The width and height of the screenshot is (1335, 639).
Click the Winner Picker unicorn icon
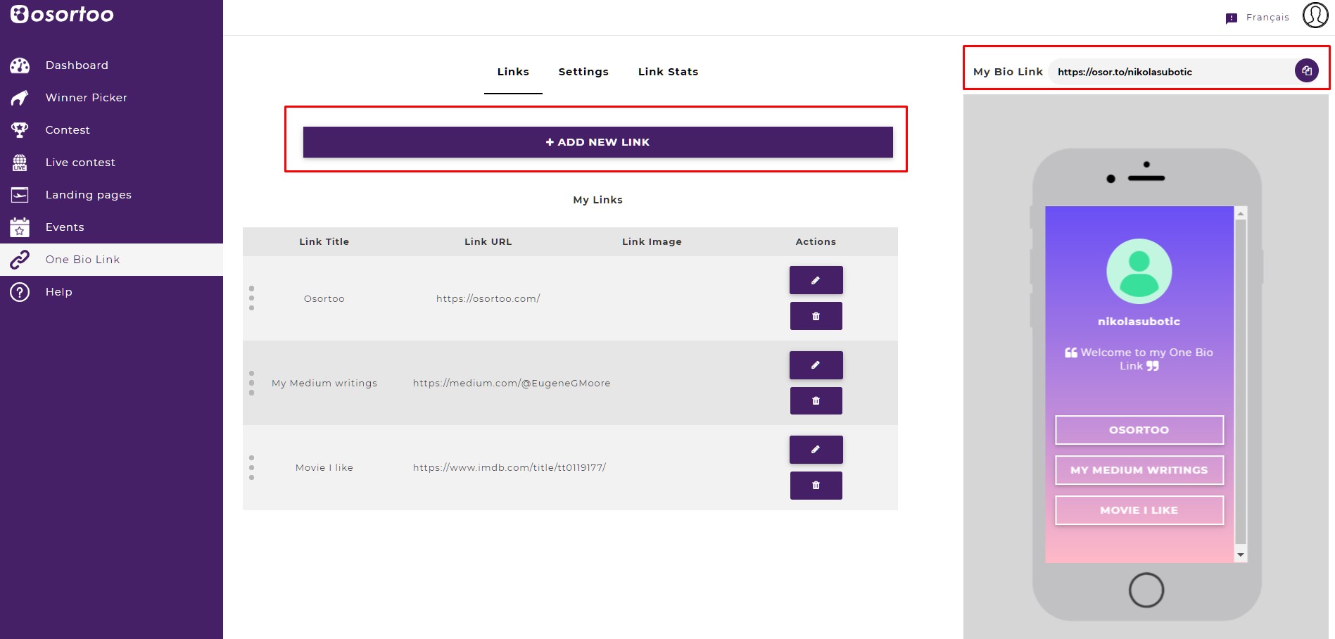20,98
